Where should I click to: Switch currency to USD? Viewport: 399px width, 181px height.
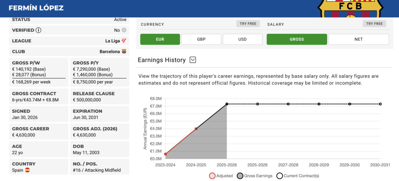(x=242, y=39)
